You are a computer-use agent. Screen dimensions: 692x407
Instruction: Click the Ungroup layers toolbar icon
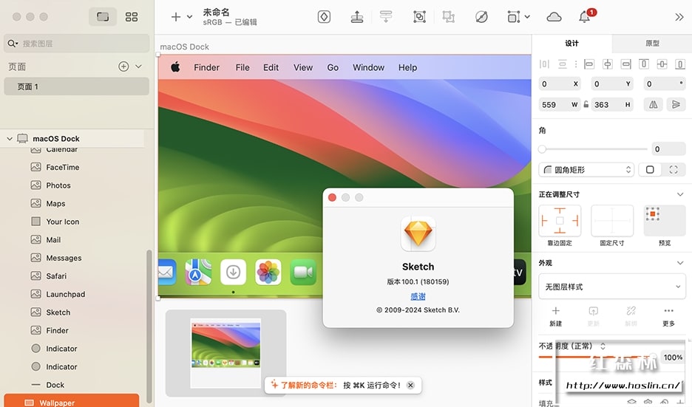coord(448,17)
